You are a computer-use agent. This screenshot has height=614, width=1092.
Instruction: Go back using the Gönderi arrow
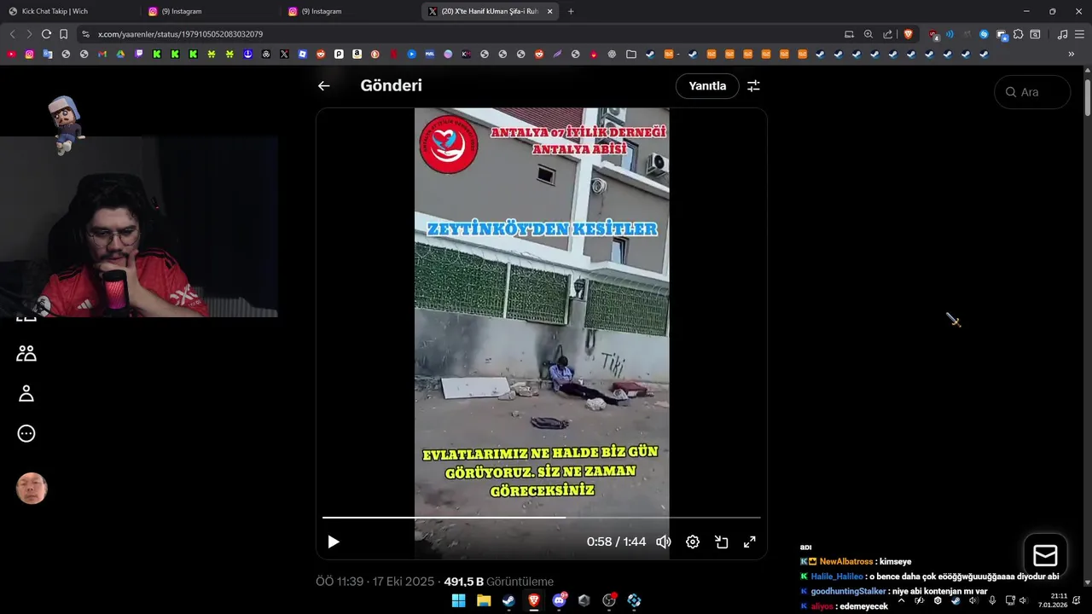(x=323, y=86)
